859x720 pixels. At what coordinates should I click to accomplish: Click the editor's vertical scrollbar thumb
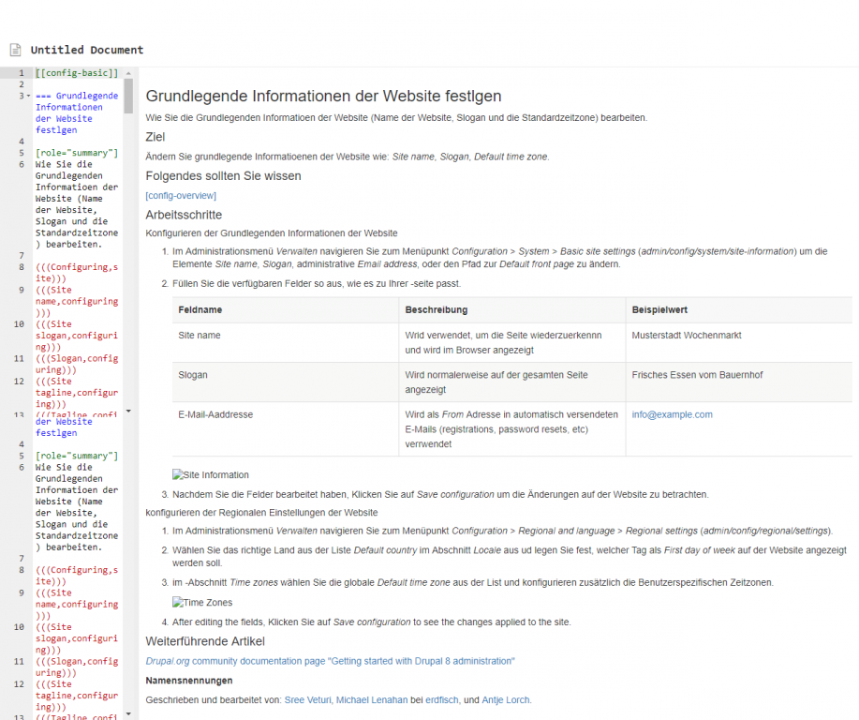[128, 94]
